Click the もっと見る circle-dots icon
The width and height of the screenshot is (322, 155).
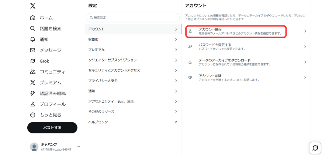point(33,115)
